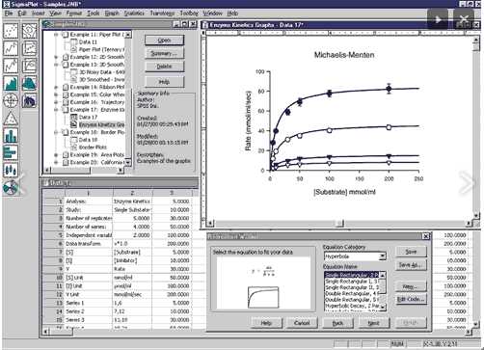484x350 pixels.
Task: Pick the box plot icon
Action: (11, 170)
